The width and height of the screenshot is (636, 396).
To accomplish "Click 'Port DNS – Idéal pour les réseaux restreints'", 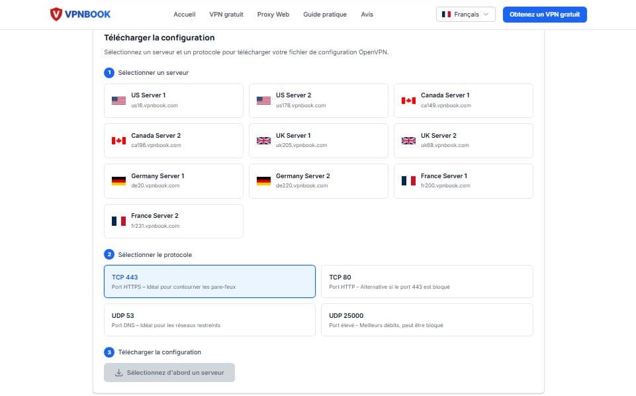I will click(x=166, y=325).
